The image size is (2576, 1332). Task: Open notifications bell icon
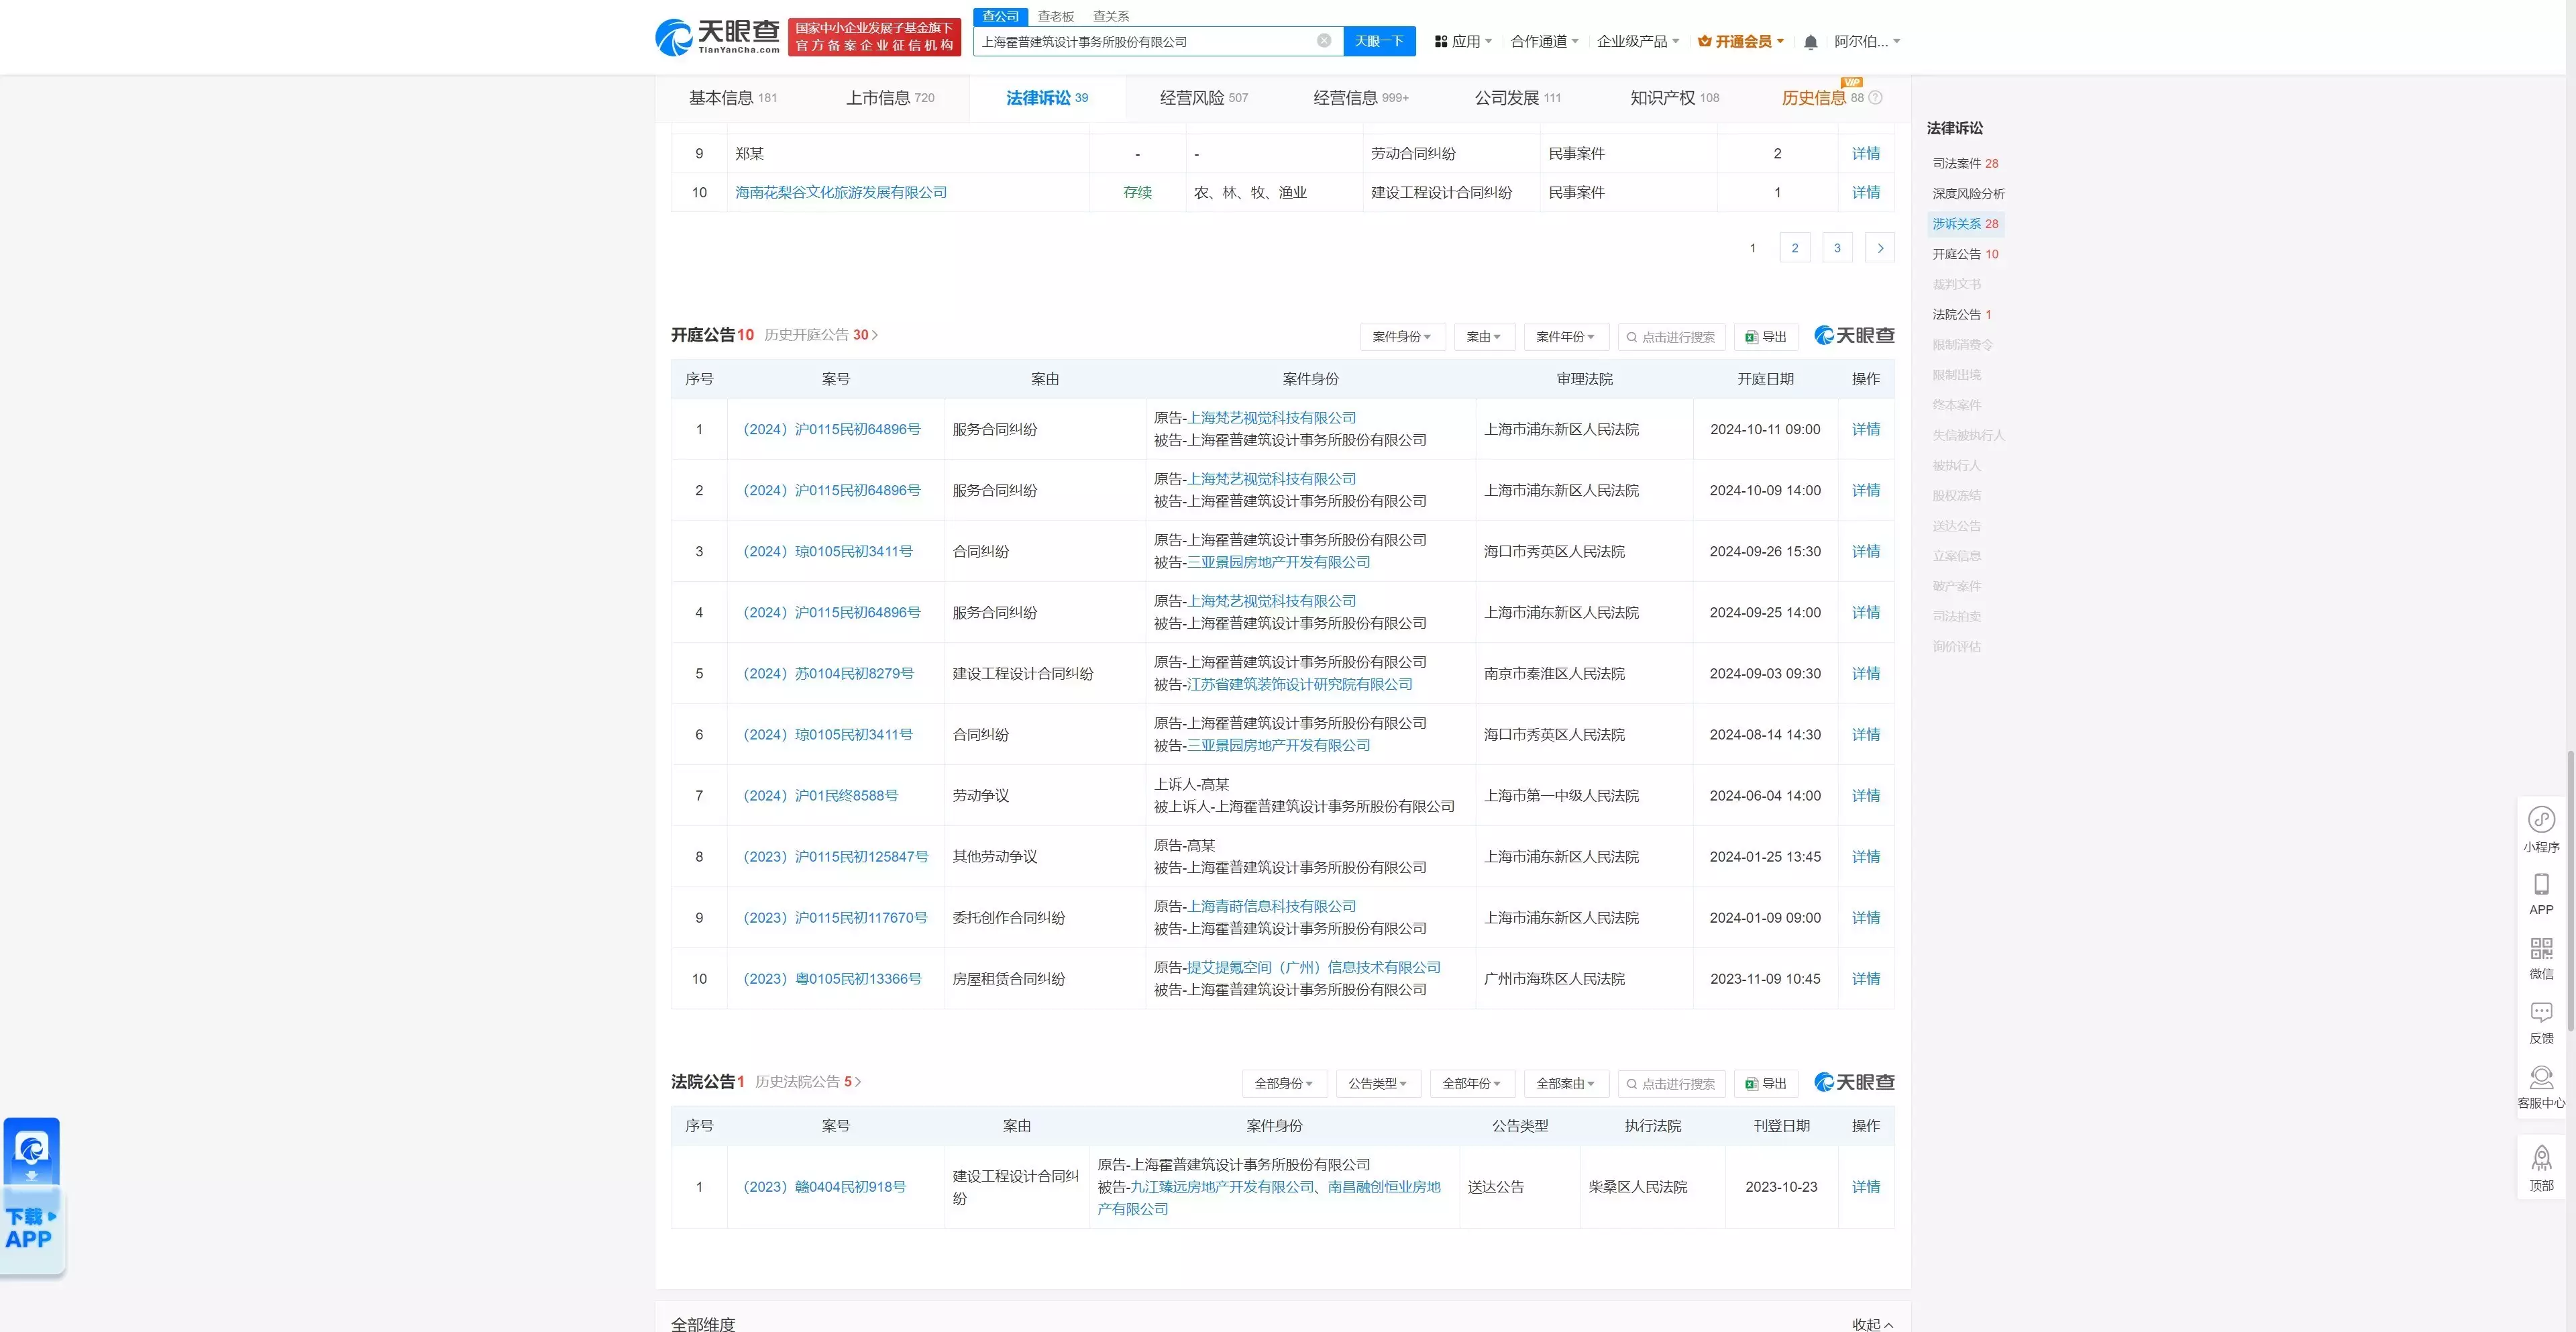coord(1810,42)
